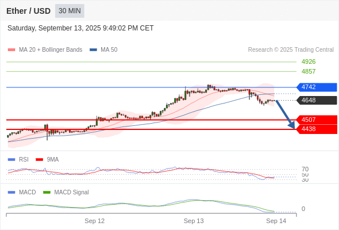This screenshot has width=339, height=230.
Task: Click the blue MACD legend marker
Action: (x=11, y=192)
